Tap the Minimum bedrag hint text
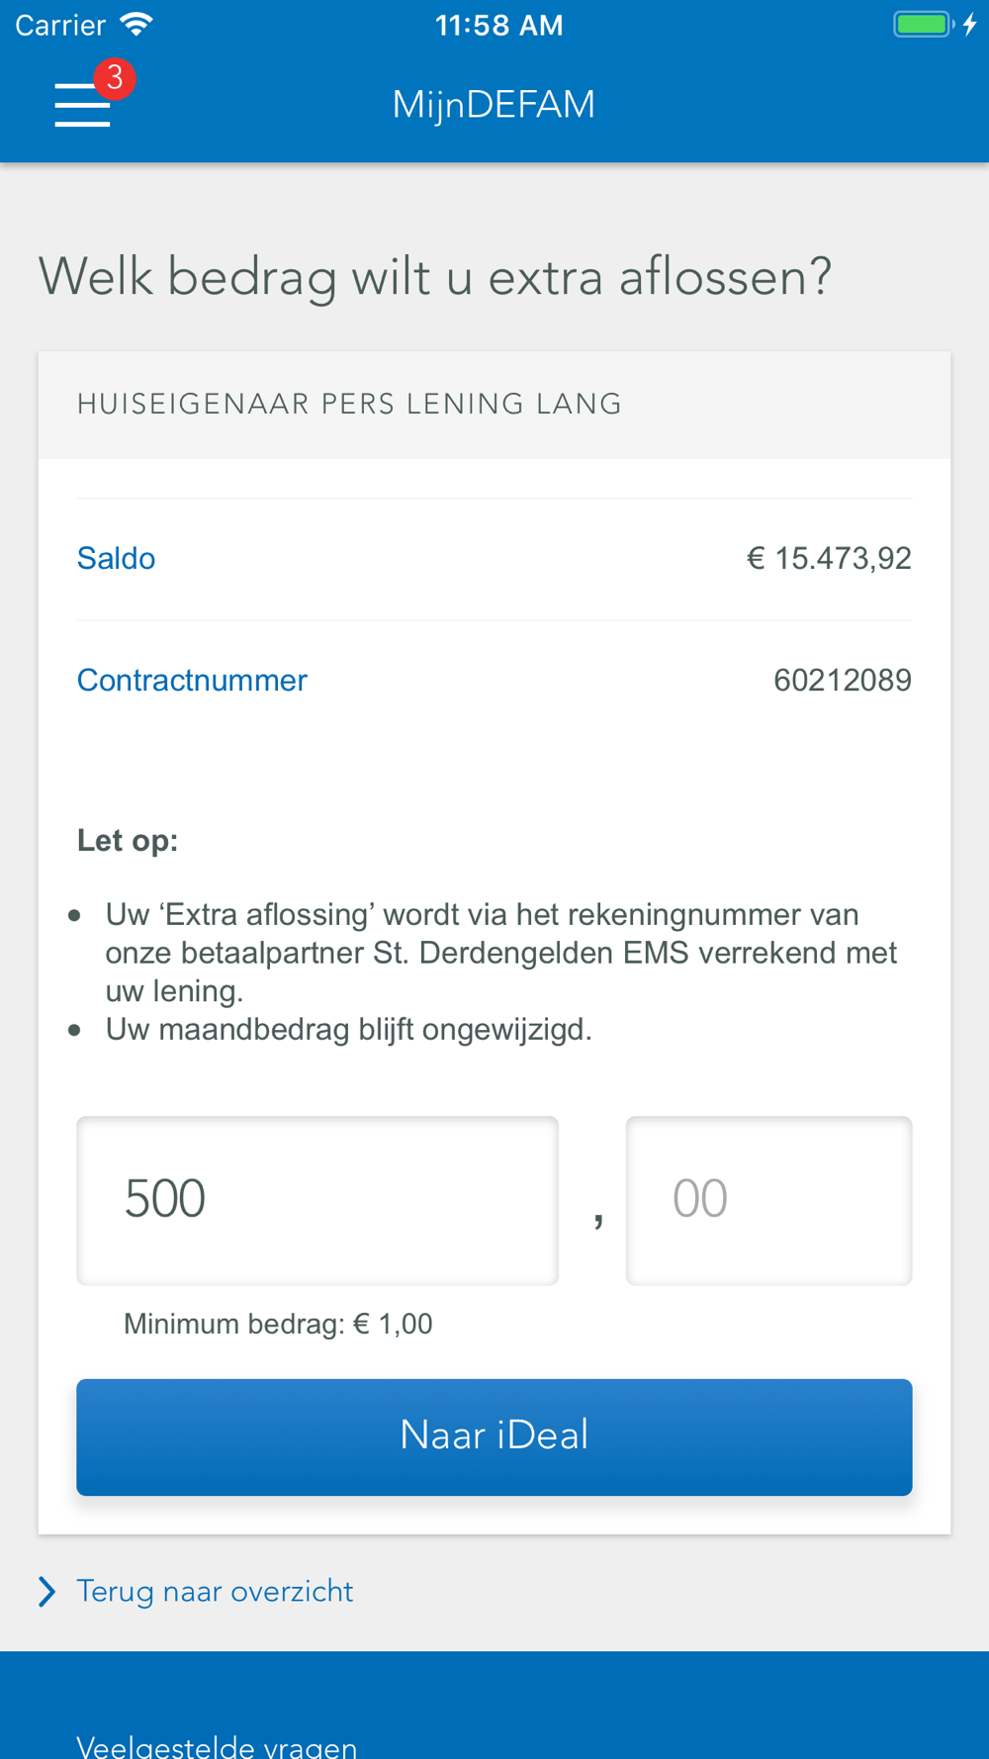The width and height of the screenshot is (989, 1759). (x=278, y=1324)
